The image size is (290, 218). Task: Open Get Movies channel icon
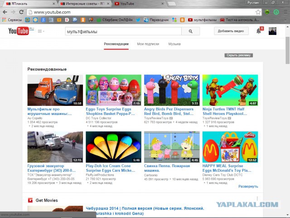coord(30,200)
